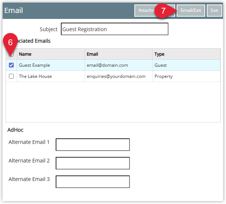
Task: Select the Guest Example name cell
Action: [51, 65]
